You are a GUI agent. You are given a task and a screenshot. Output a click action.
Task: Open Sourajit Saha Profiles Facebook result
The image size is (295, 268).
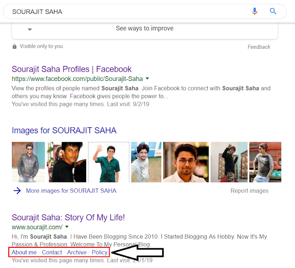point(71,69)
